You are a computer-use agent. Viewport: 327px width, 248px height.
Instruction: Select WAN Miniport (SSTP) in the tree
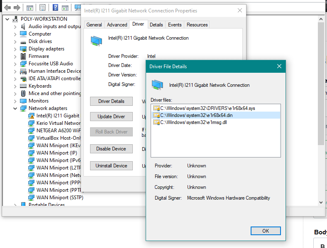pyautogui.click(x=60, y=198)
